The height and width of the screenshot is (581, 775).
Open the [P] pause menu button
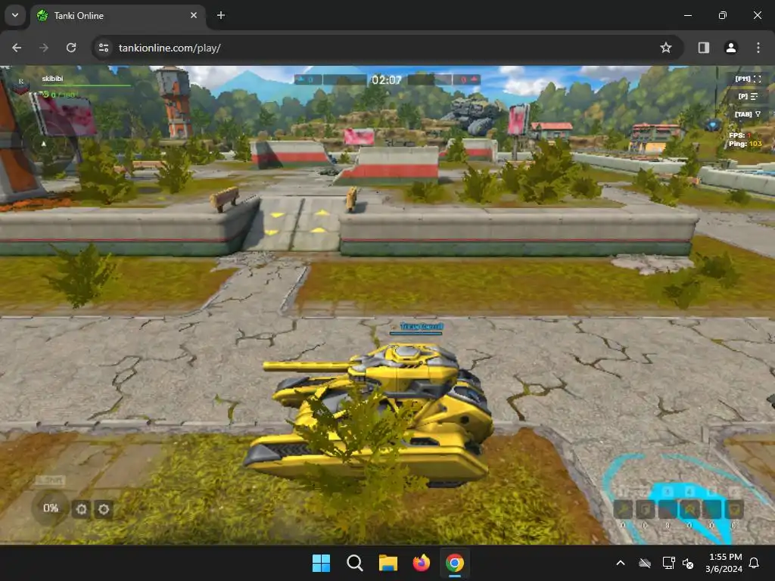(748, 96)
